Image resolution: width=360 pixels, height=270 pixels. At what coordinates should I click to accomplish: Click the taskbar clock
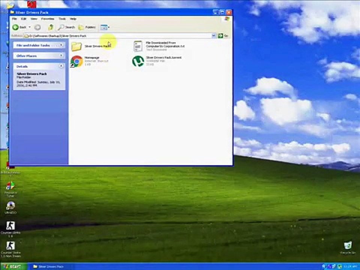(351, 267)
